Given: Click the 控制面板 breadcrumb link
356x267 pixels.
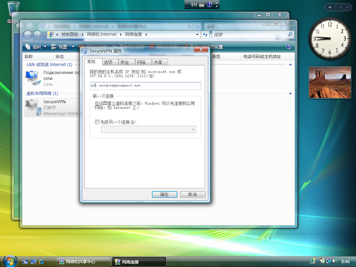Looking at the screenshot, I should (x=70, y=34).
